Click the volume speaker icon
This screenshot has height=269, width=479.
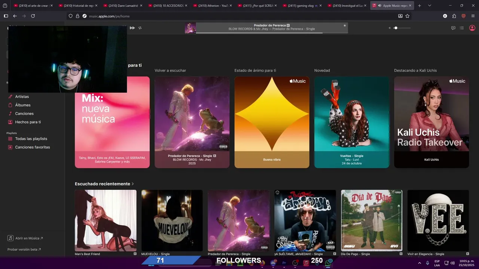pos(390,28)
